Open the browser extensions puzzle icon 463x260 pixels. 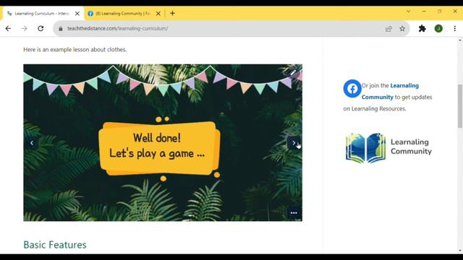pyautogui.click(x=422, y=29)
